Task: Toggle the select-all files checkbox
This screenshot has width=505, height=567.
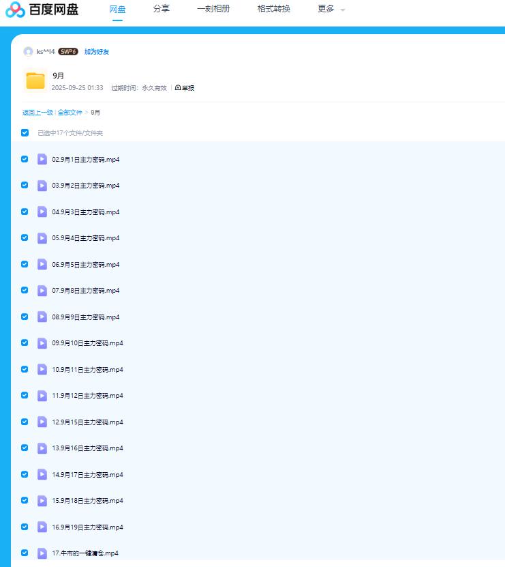Action: point(25,133)
